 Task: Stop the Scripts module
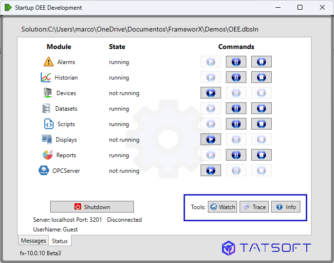[x=261, y=124]
